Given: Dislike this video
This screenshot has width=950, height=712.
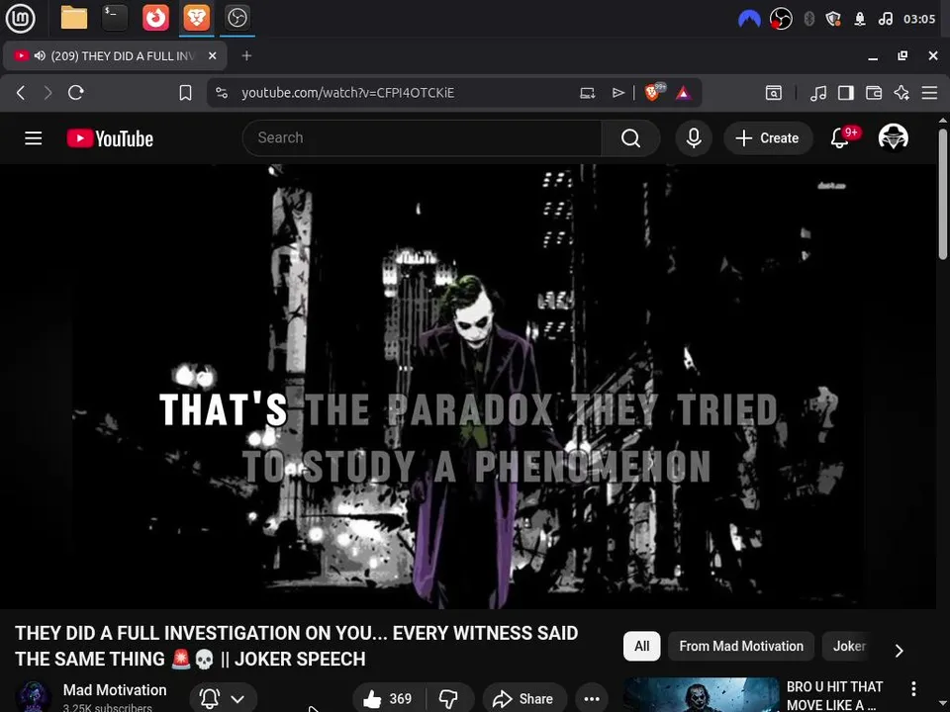Looking at the screenshot, I should click(449, 699).
